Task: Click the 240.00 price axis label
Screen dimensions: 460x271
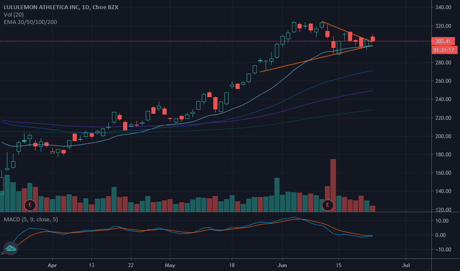Action: [443, 99]
